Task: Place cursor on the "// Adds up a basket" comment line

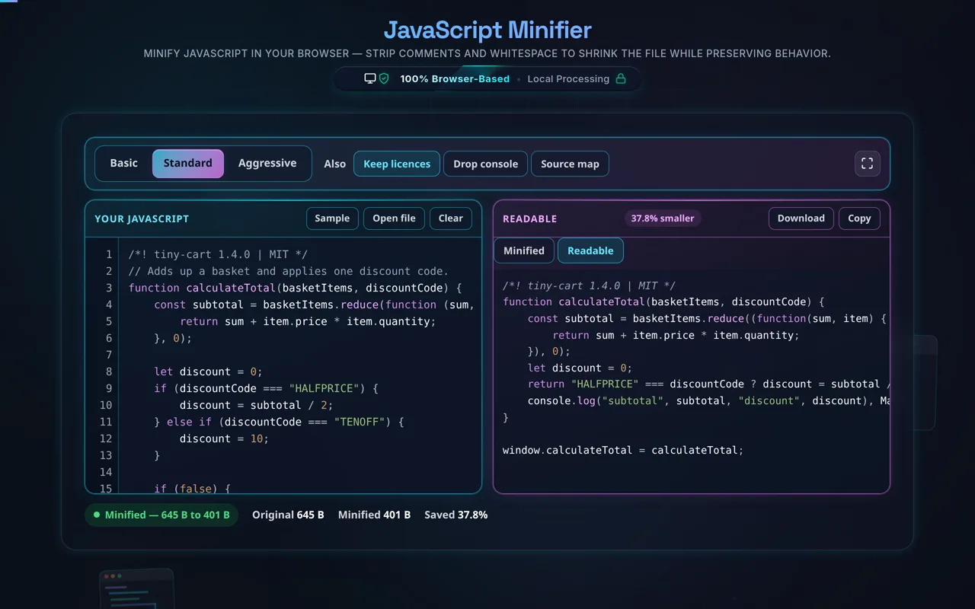Action: 289,271
